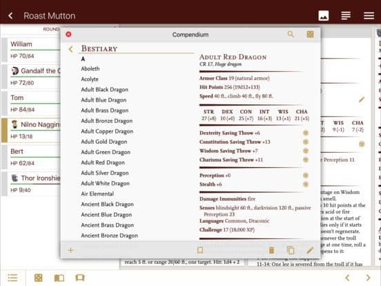
Task: Select Adult Copper Dragon entry
Action: pos(107,131)
